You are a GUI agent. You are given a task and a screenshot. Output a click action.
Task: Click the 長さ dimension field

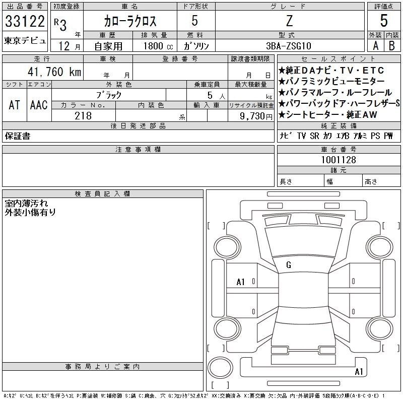coord(301,181)
